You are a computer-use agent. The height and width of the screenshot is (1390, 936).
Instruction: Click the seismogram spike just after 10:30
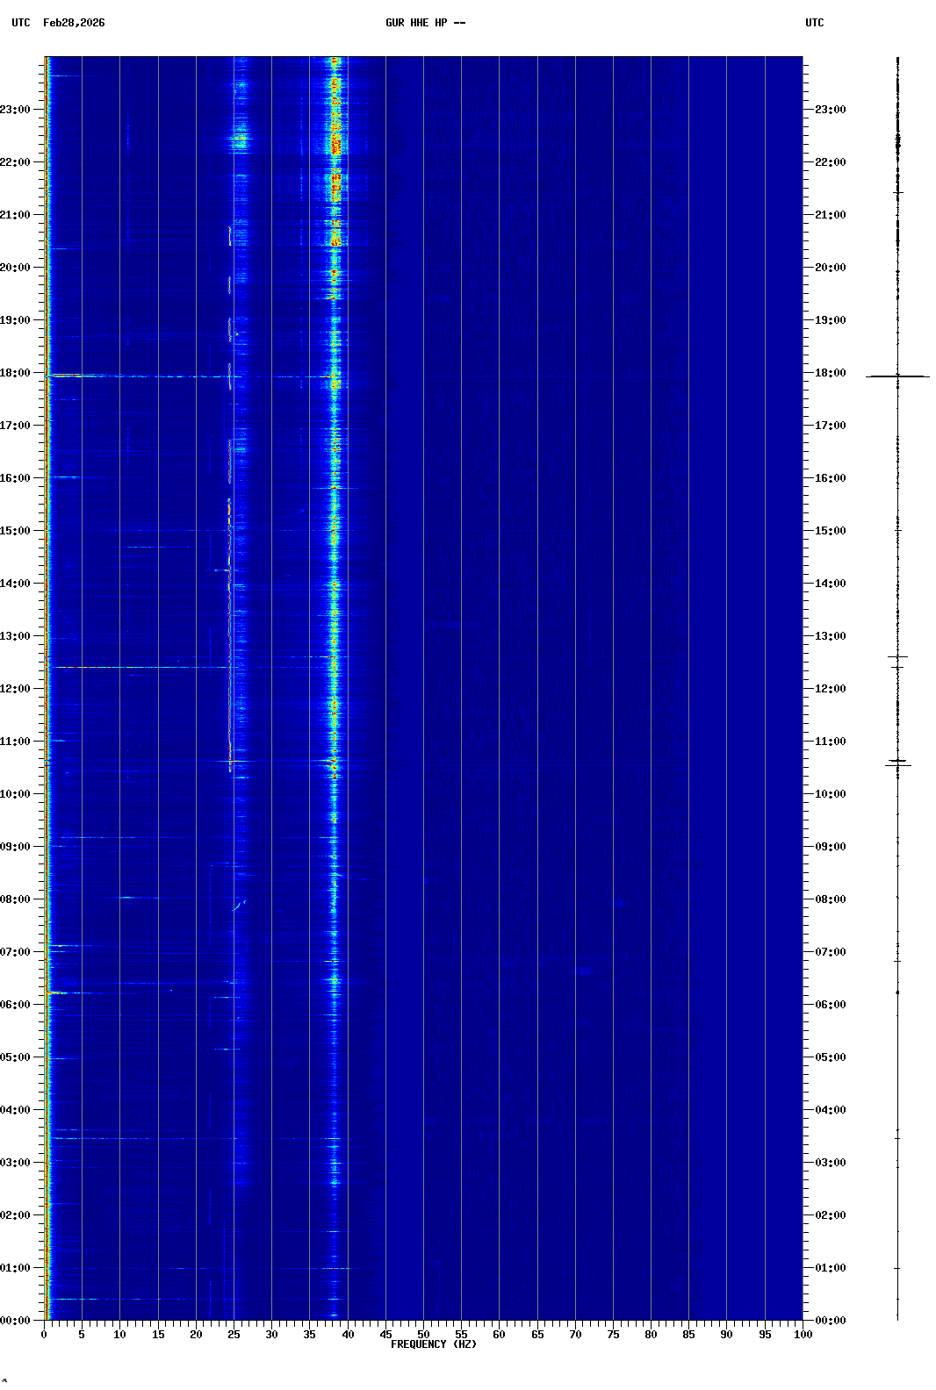[x=897, y=762]
